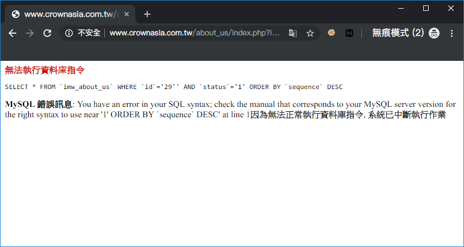Open the Chrome three-dot menu

point(452,33)
